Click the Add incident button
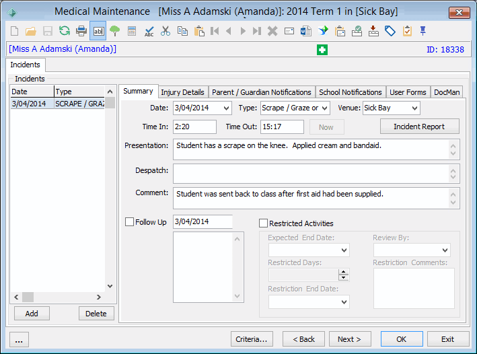The width and height of the screenshot is (477, 354). click(x=32, y=314)
